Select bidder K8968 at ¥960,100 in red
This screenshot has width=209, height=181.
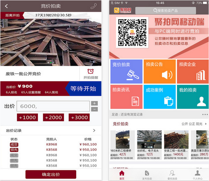52,144
